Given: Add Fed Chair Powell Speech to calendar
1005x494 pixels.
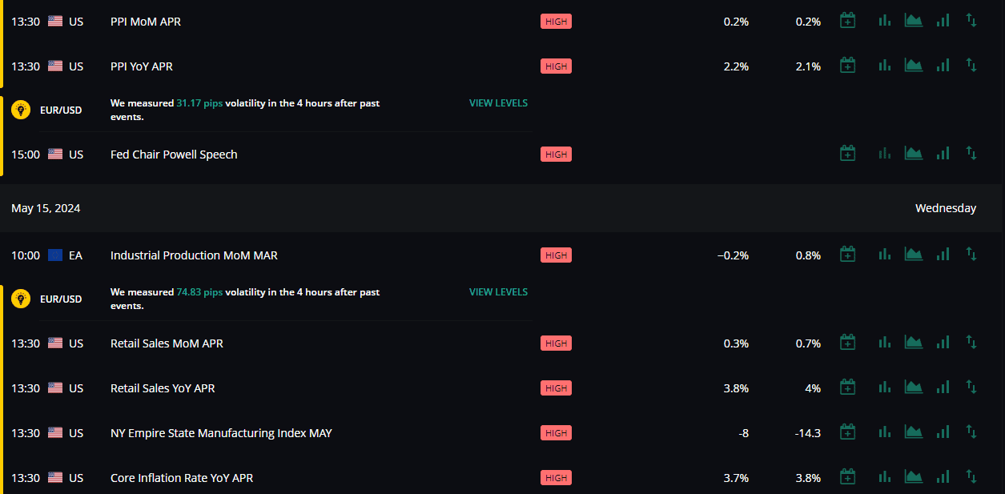Looking at the screenshot, I should (847, 154).
